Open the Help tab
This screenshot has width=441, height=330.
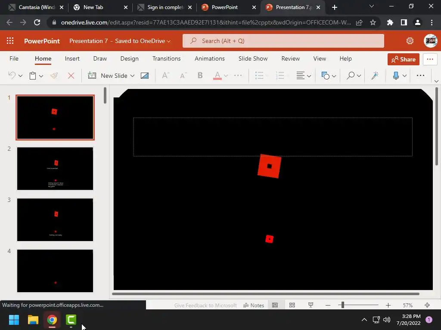click(x=346, y=58)
